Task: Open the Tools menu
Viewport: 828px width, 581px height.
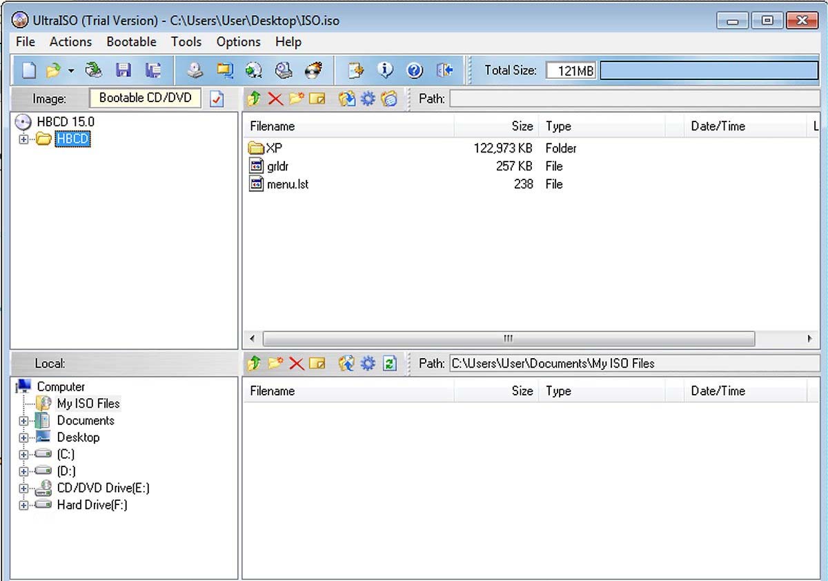Action: [x=186, y=41]
